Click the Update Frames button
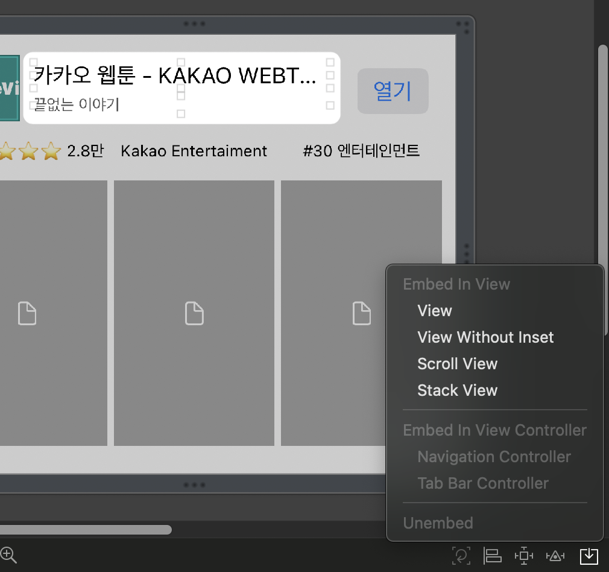The height and width of the screenshot is (572, 609). point(461,556)
